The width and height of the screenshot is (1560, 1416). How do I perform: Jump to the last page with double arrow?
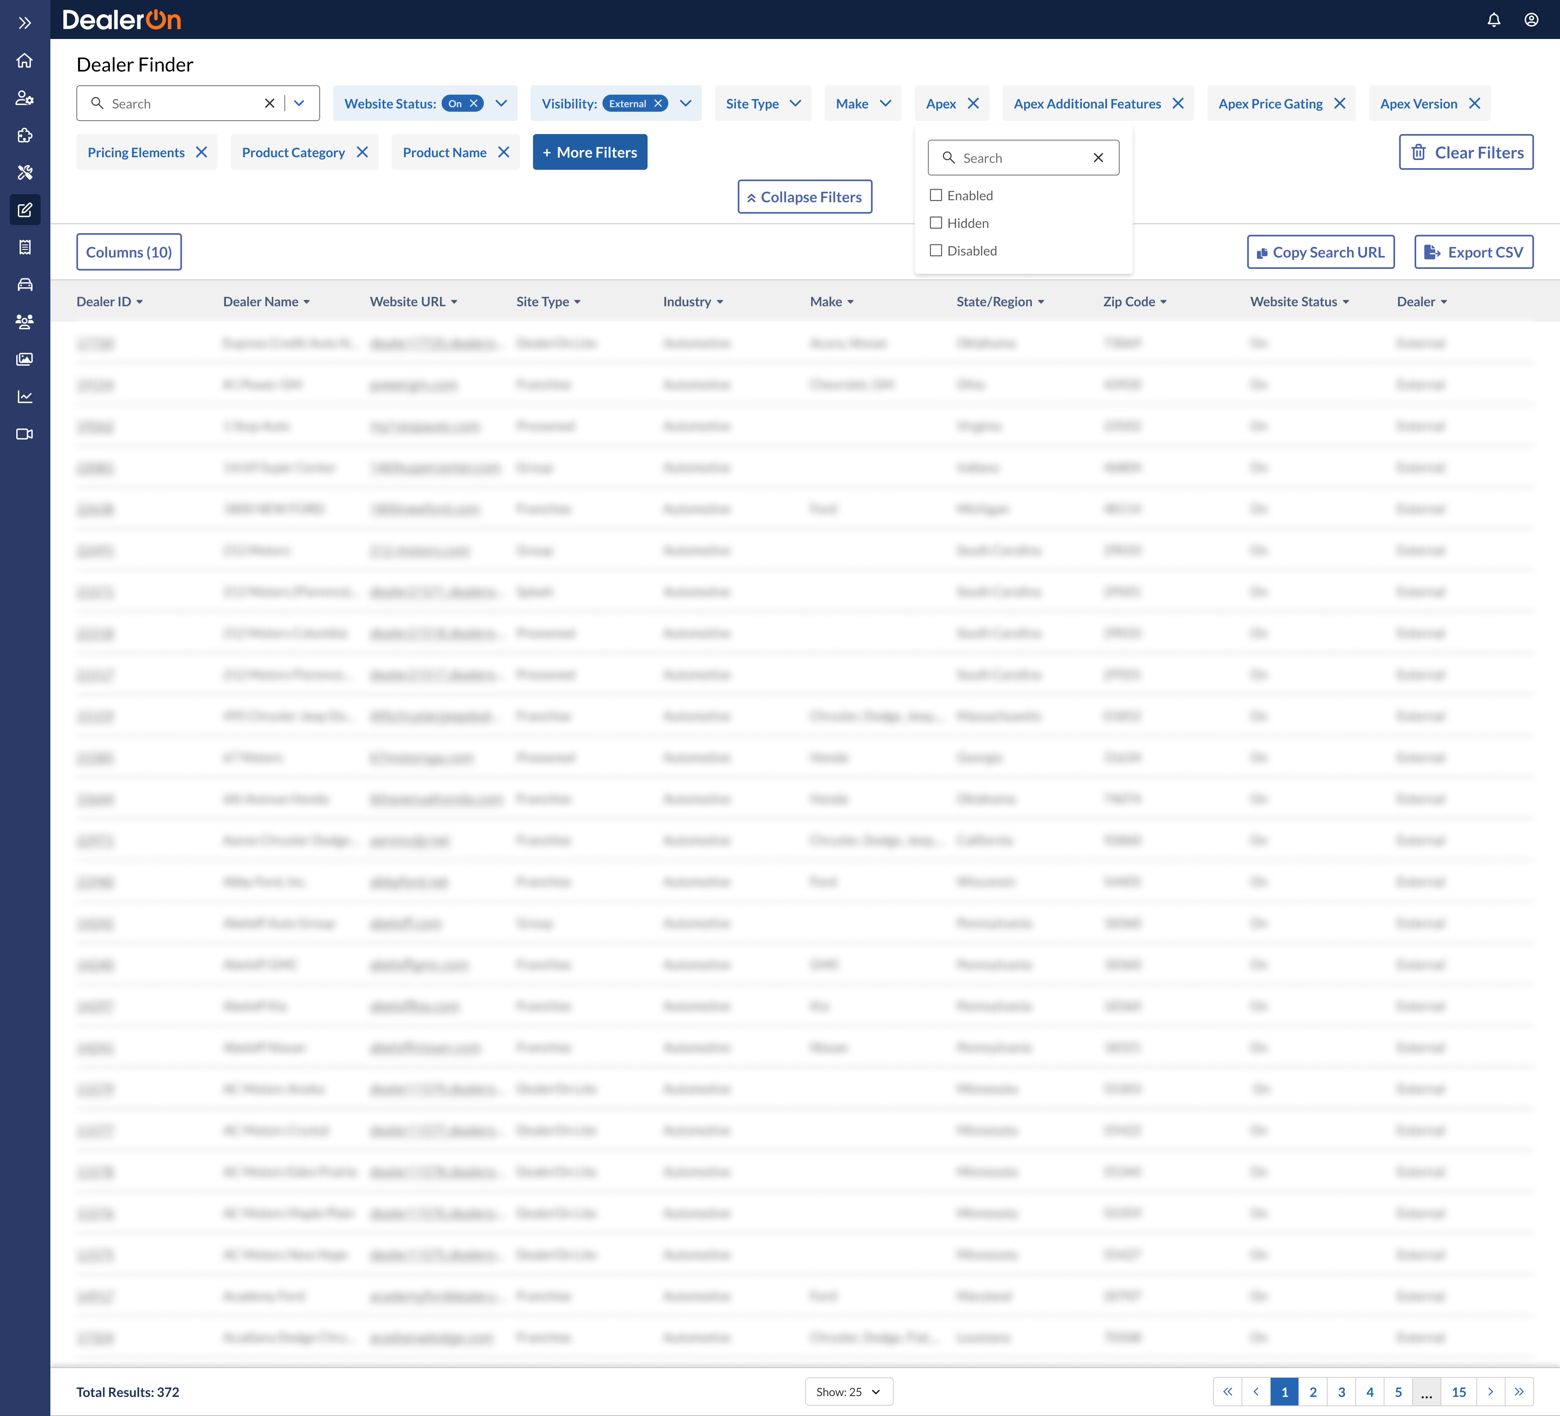(1519, 1392)
